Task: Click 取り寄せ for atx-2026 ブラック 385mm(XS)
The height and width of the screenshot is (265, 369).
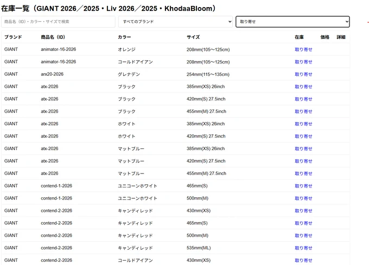Action: pyautogui.click(x=303, y=87)
